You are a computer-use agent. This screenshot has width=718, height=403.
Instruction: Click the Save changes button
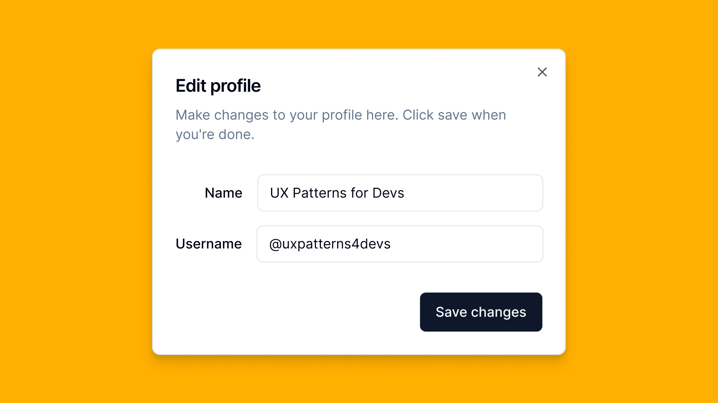click(x=481, y=312)
